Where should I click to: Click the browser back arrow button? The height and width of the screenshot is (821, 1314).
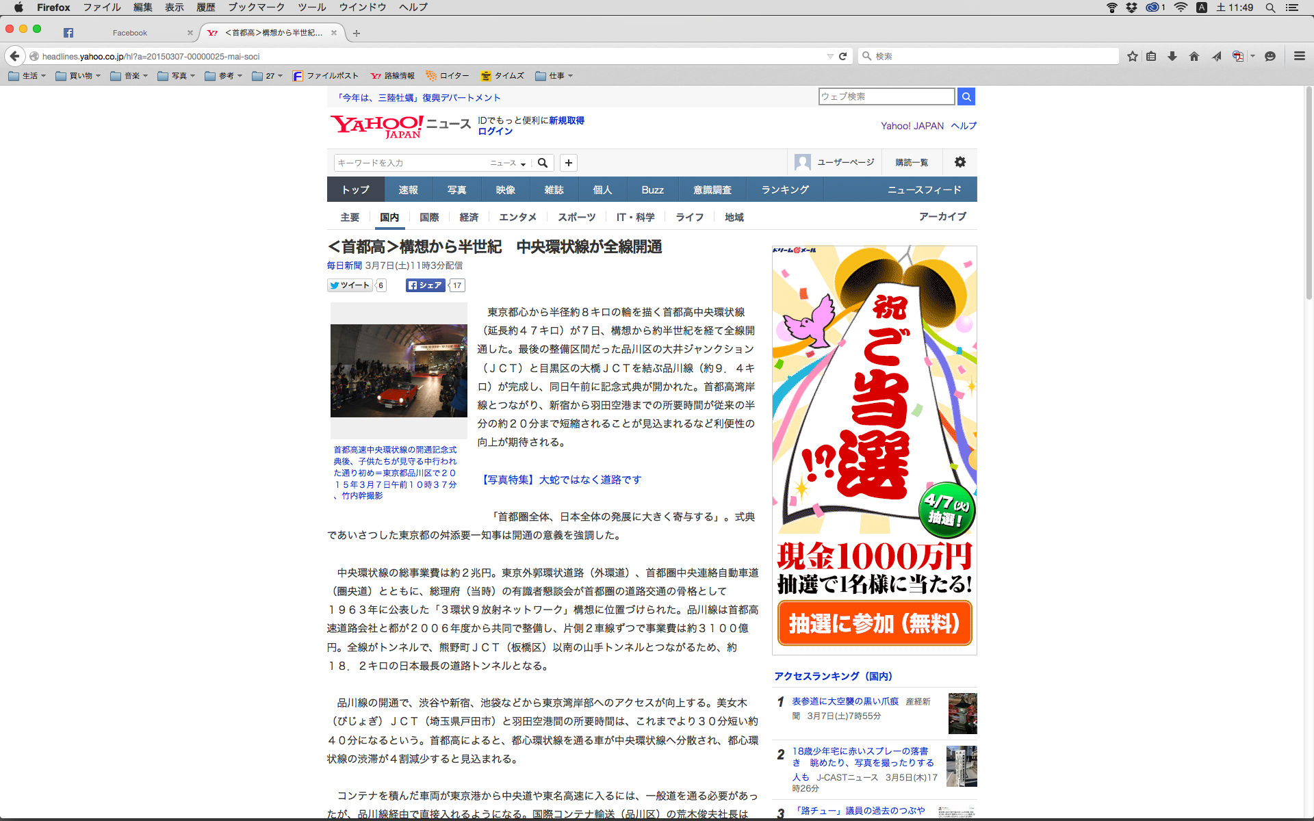[14, 56]
